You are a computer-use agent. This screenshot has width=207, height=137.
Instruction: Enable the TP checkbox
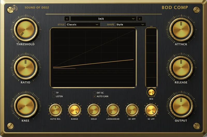tap(54, 93)
